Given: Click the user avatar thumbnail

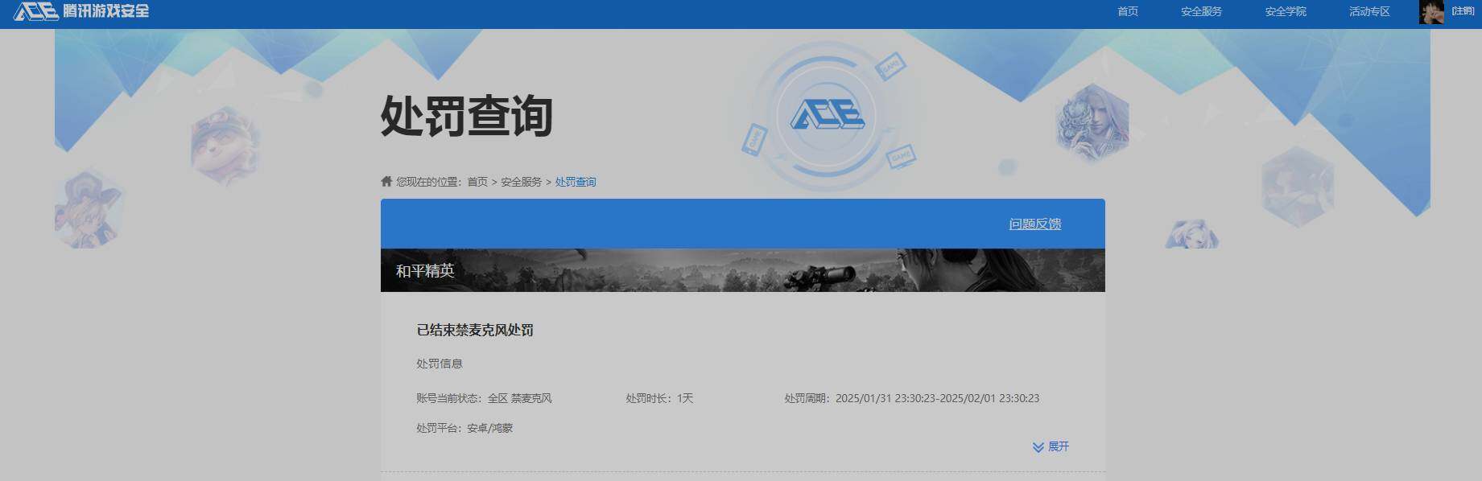Looking at the screenshot, I should click(x=1431, y=12).
